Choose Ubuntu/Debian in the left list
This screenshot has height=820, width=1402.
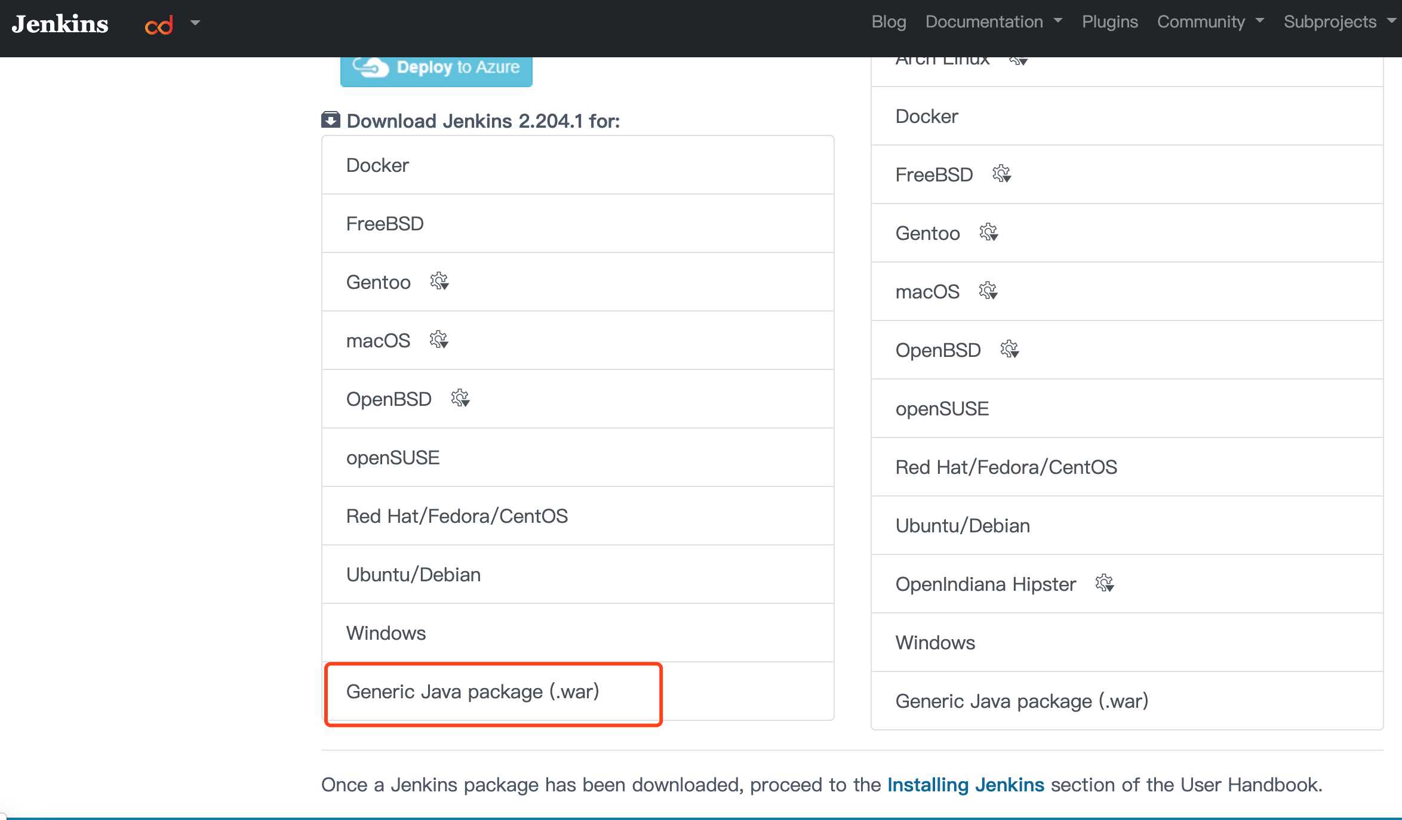pos(577,575)
